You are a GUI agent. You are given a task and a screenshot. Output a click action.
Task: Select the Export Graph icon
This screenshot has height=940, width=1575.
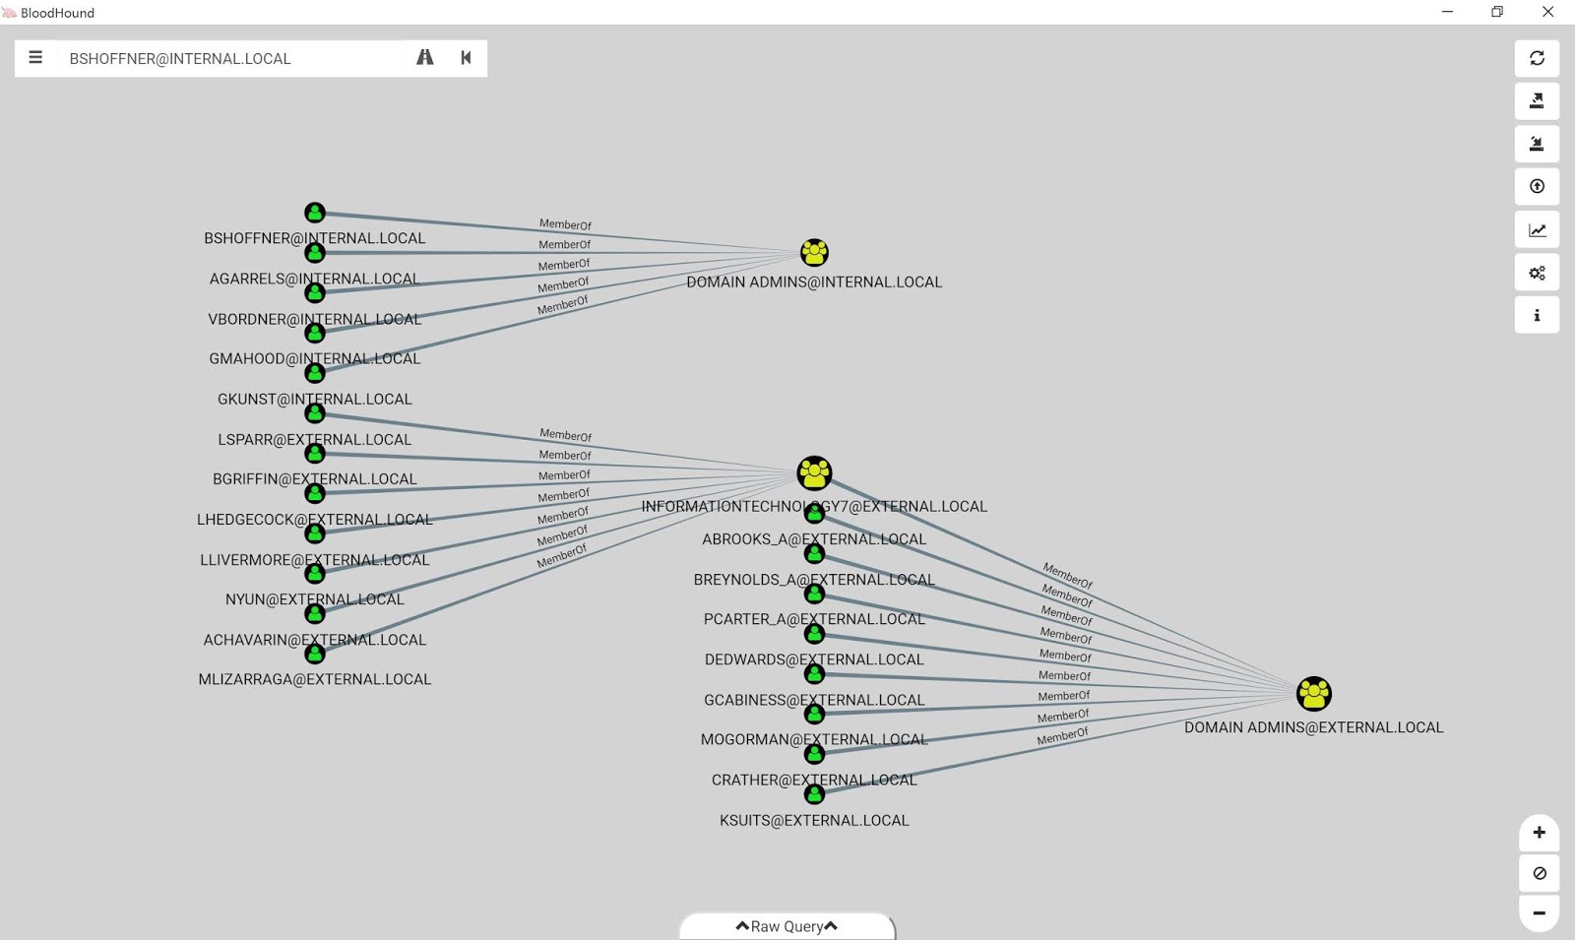1538,100
